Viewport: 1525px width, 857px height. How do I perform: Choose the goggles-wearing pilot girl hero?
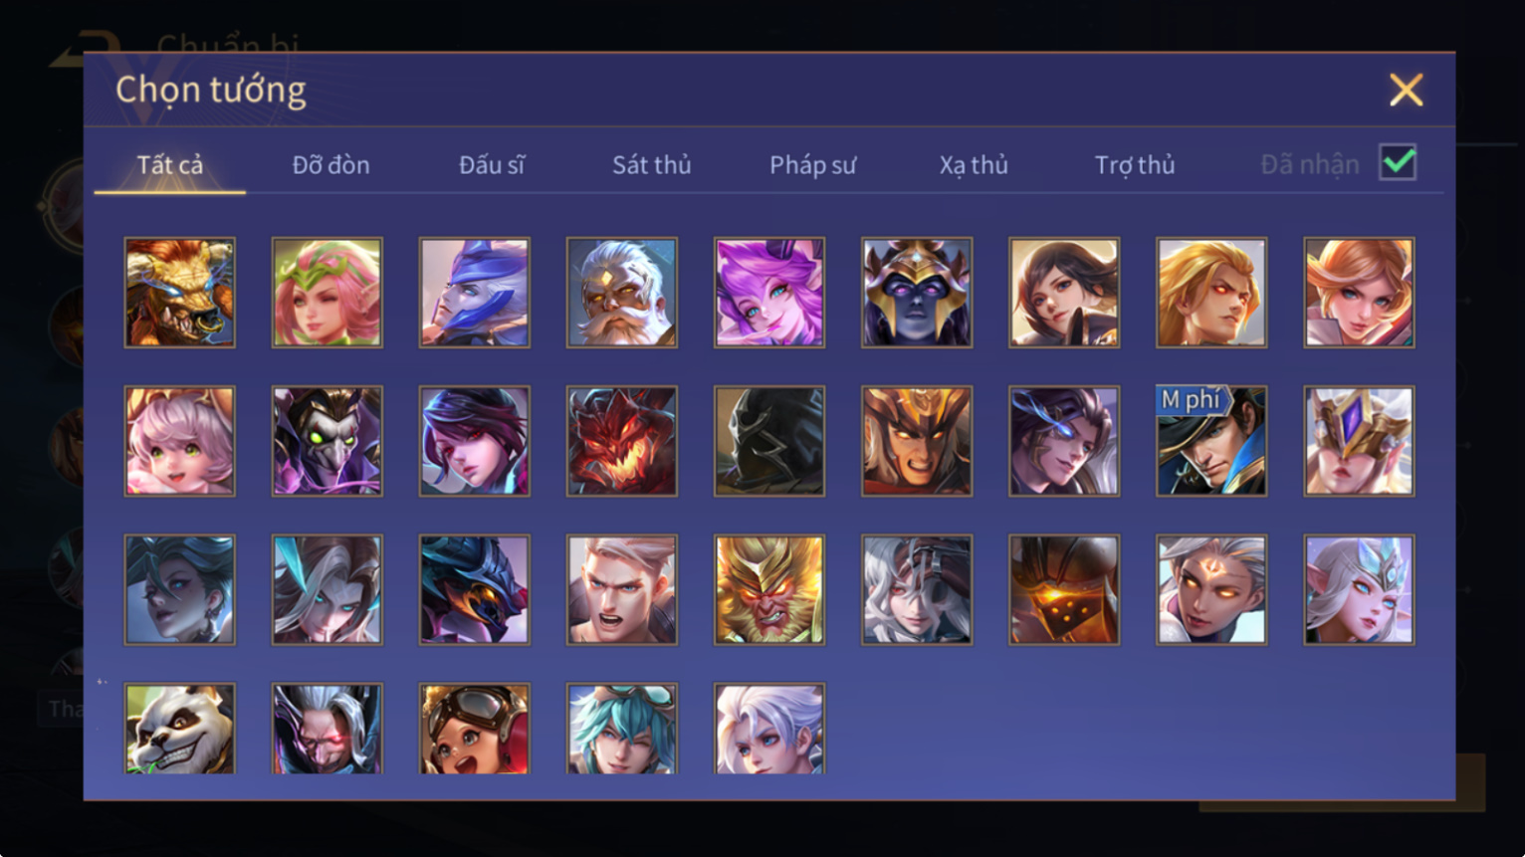475,729
